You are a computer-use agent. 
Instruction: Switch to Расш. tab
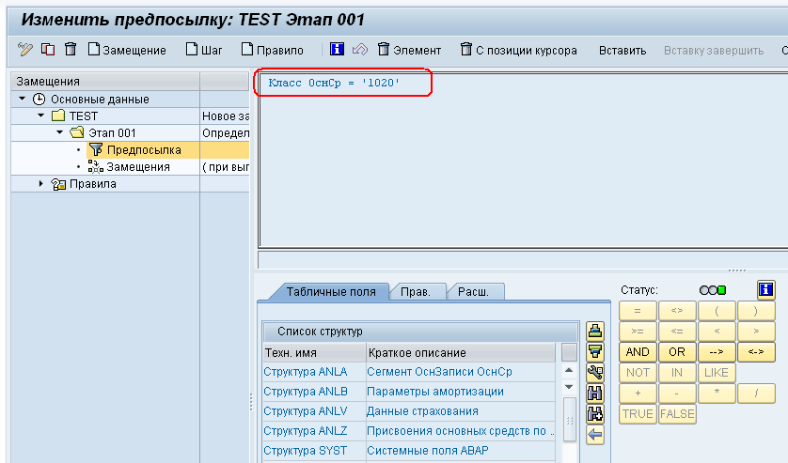[473, 292]
